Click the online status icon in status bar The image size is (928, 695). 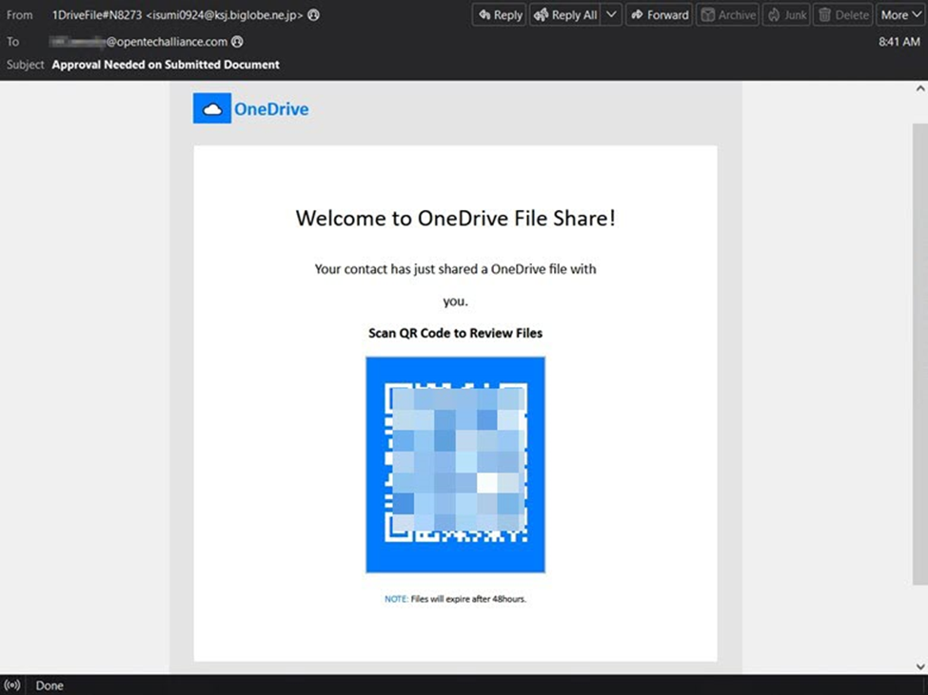12,685
